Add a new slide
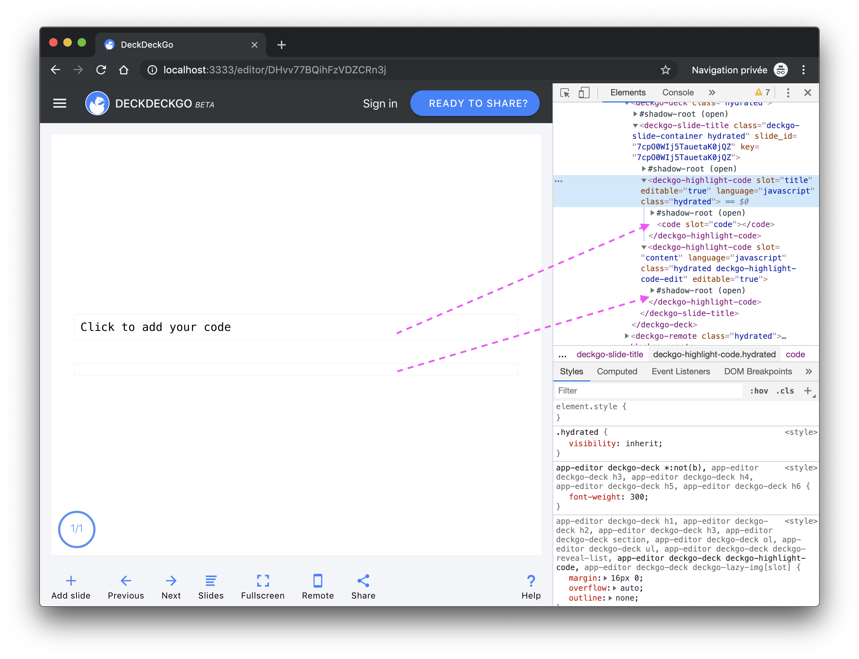Image resolution: width=859 pixels, height=659 pixels. pyautogui.click(x=70, y=586)
